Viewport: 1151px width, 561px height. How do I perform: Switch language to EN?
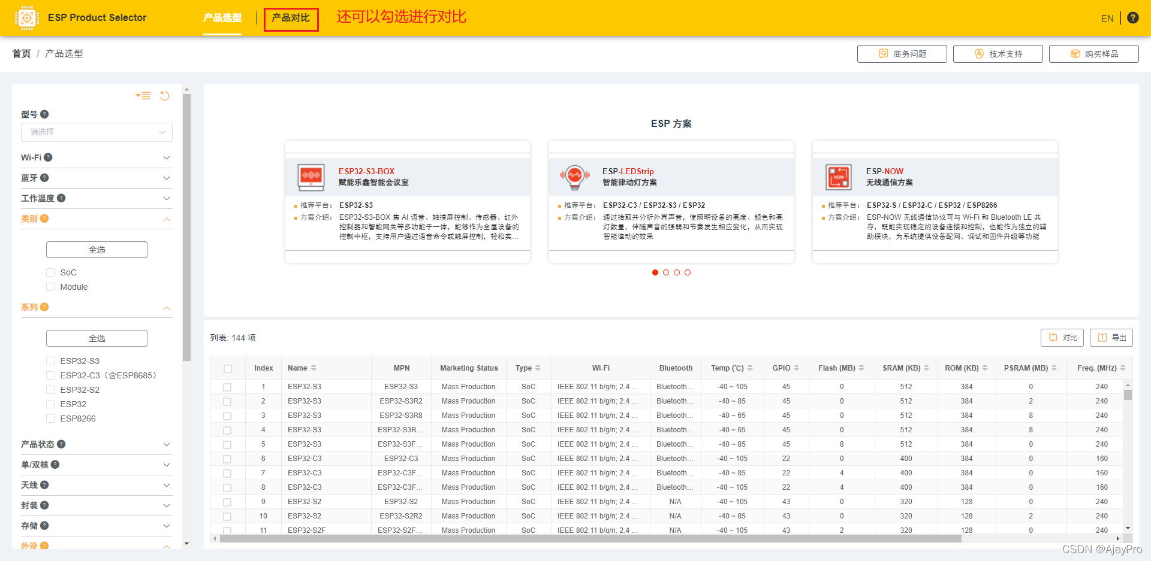click(1107, 18)
